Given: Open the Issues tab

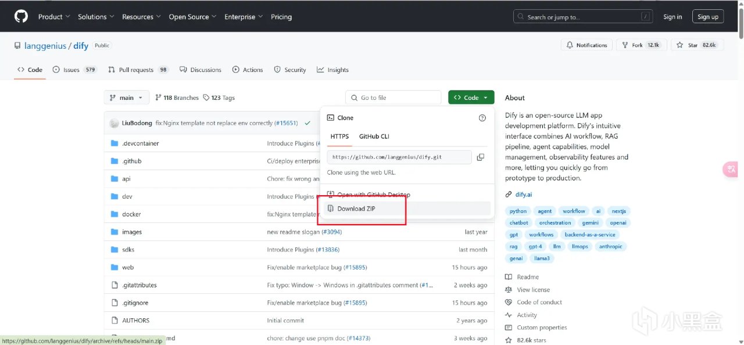Looking at the screenshot, I should [x=75, y=70].
